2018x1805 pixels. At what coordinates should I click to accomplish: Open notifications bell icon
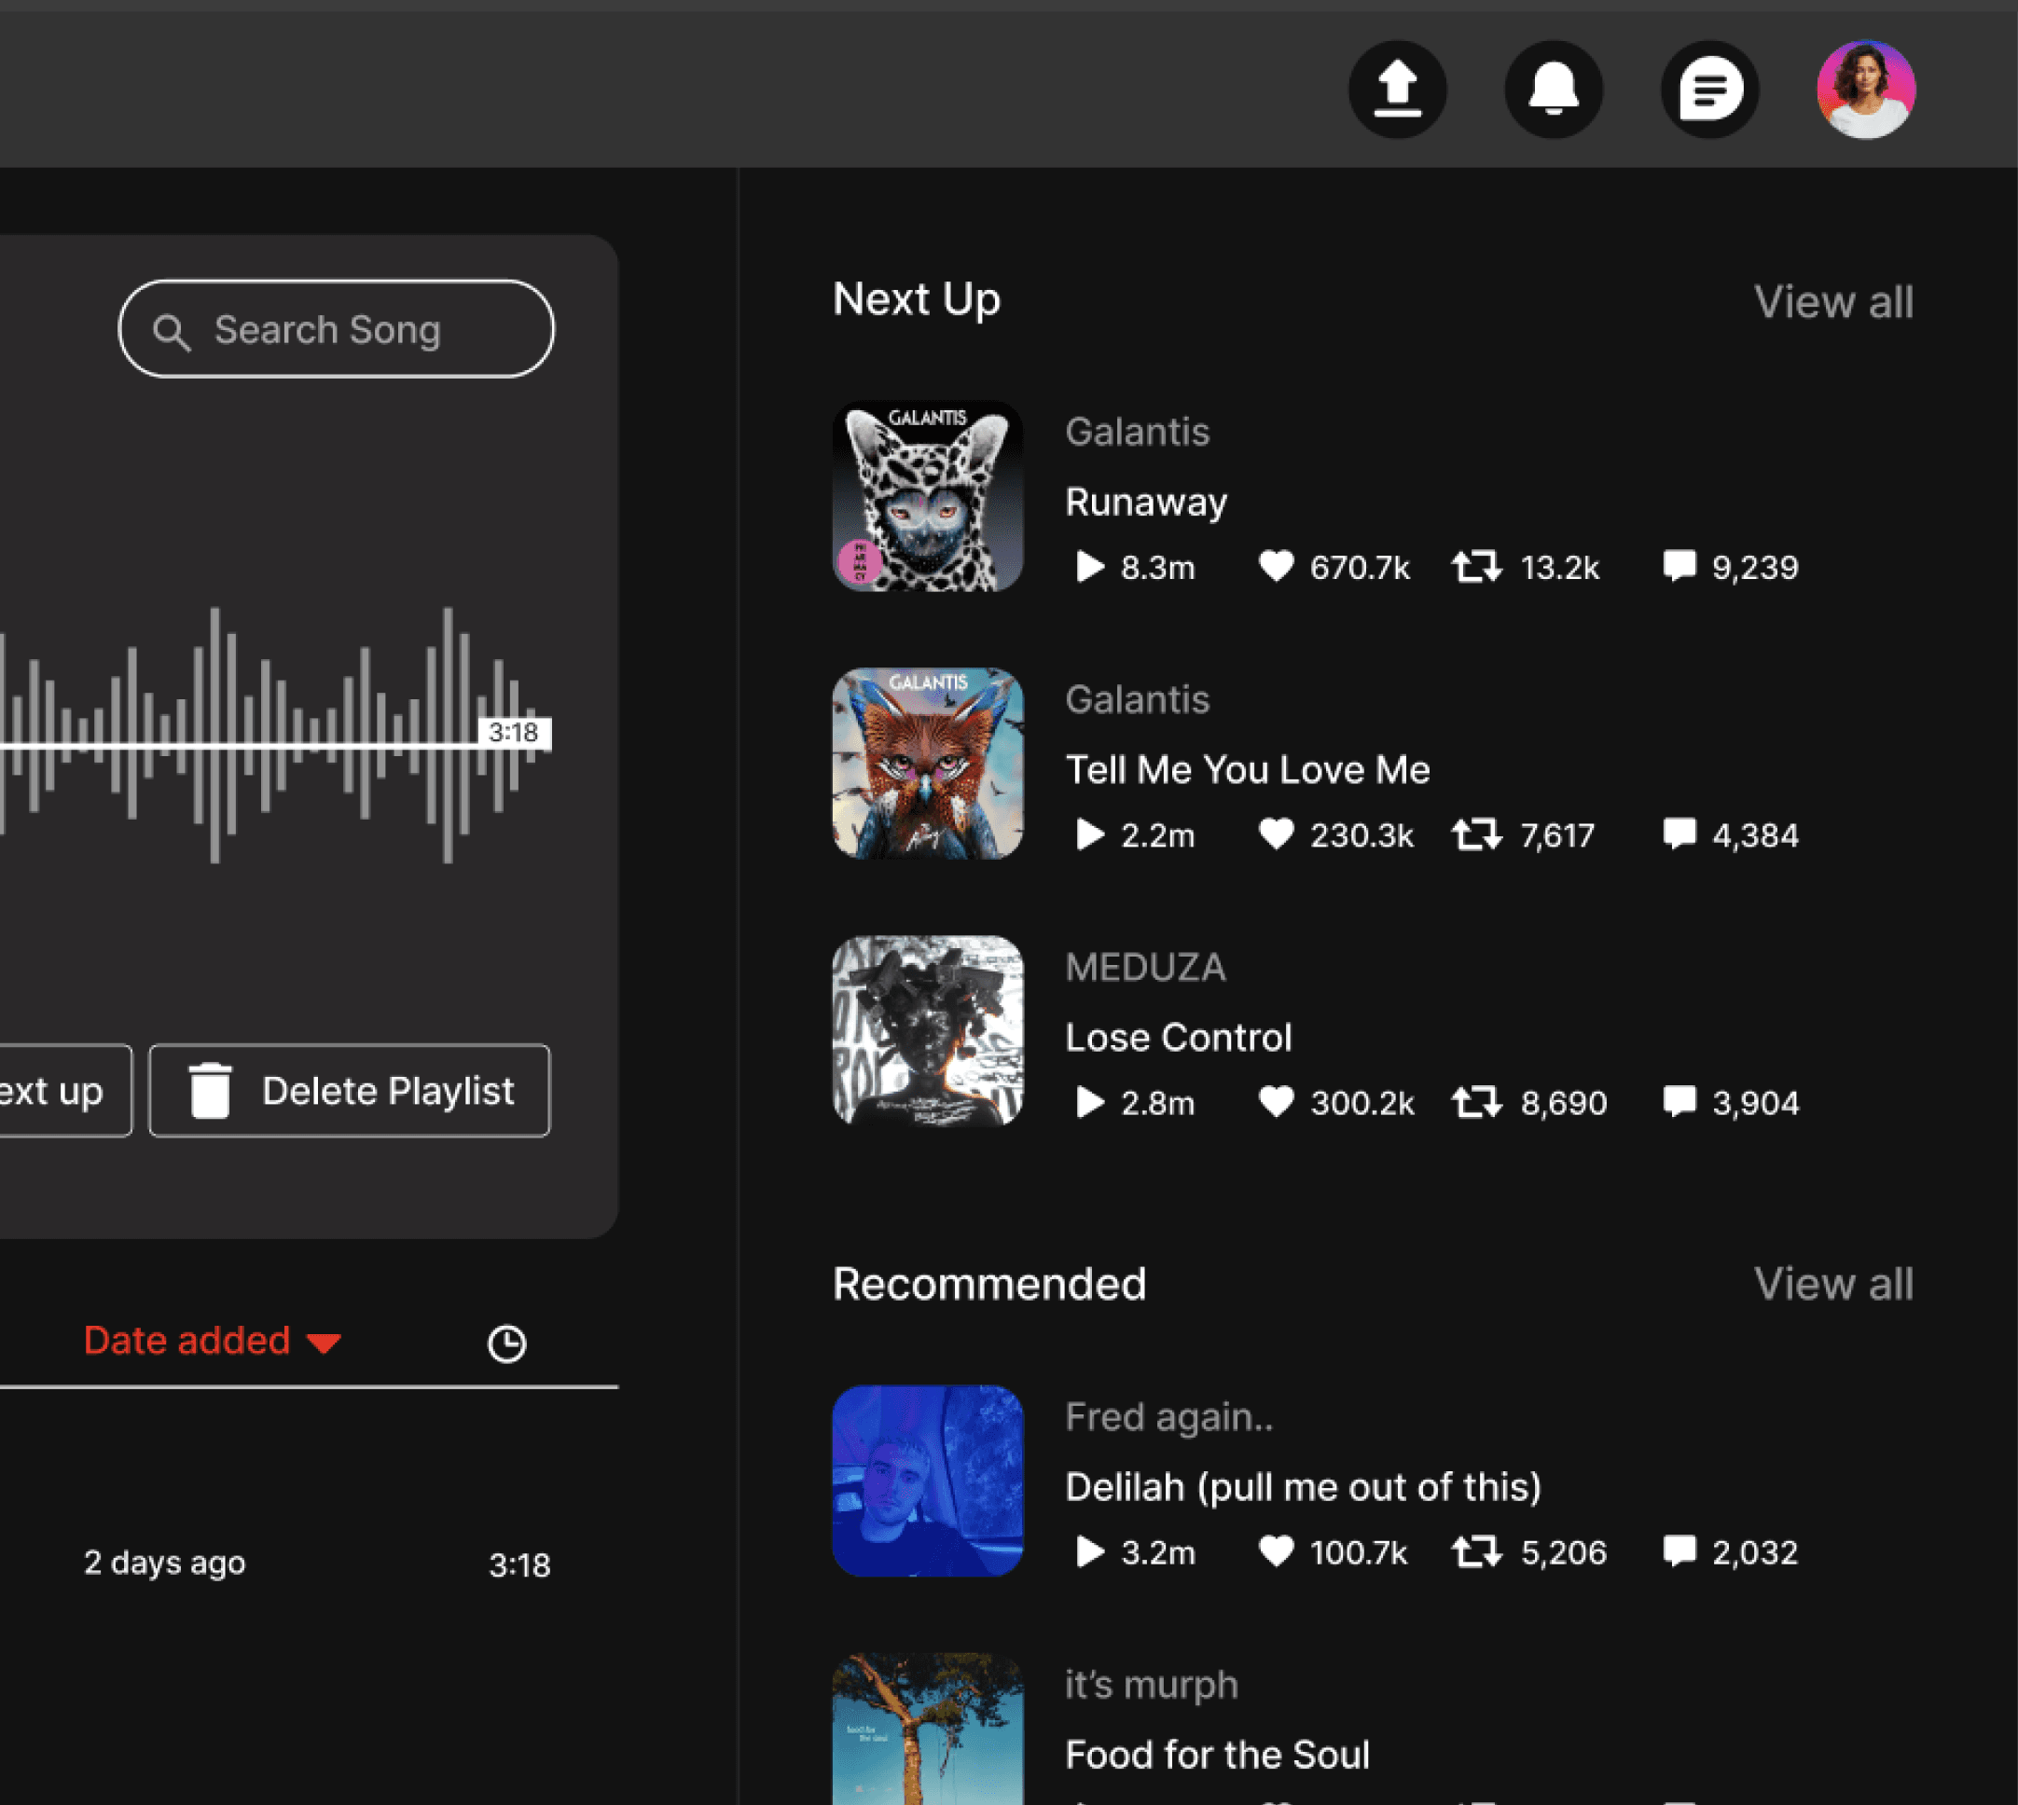click(1553, 90)
